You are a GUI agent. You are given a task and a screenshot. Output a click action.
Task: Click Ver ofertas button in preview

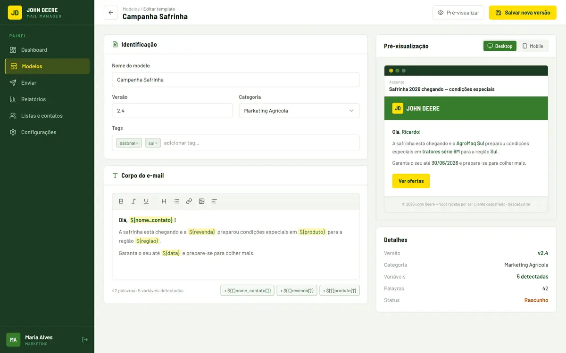click(x=411, y=181)
